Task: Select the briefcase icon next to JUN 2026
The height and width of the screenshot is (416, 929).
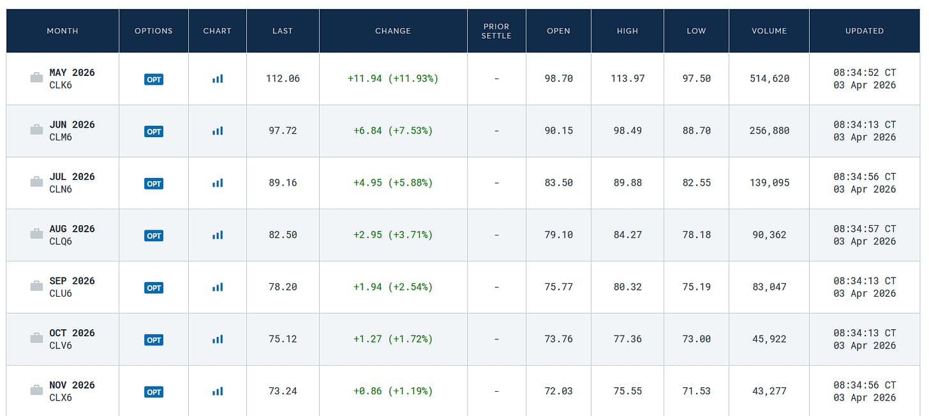Action: pos(37,130)
